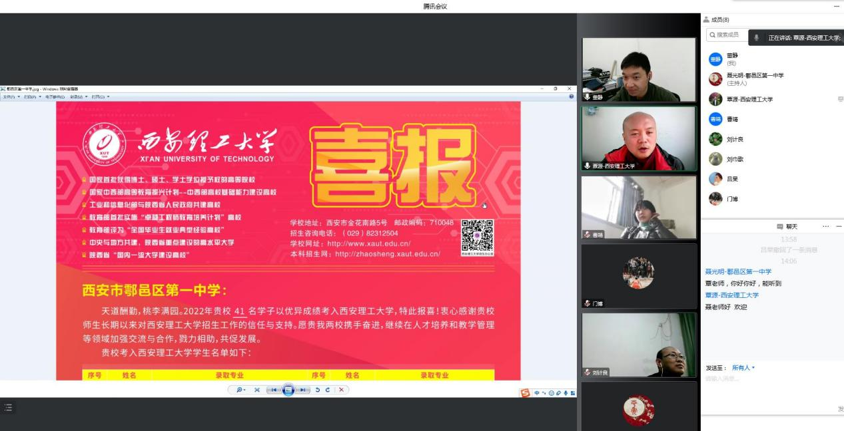
Task: Click the fit-to-window icon in photo viewer
Action: 257,390
